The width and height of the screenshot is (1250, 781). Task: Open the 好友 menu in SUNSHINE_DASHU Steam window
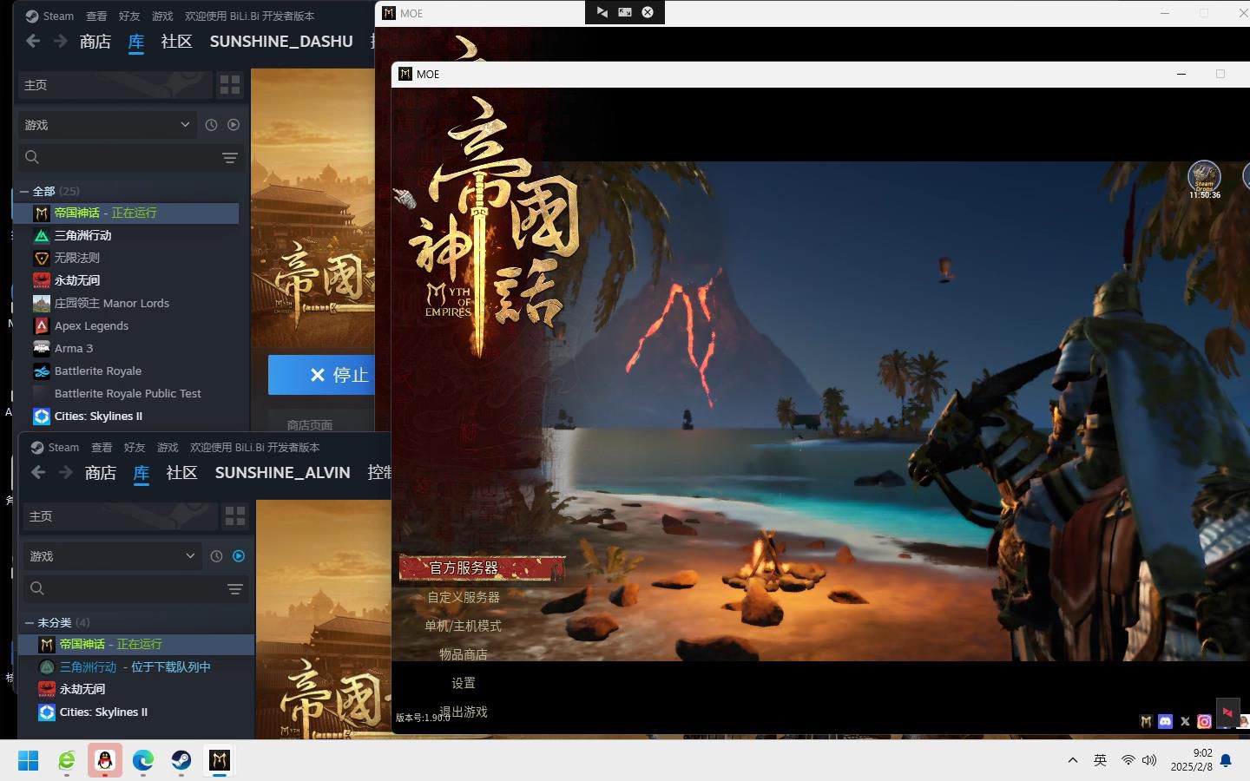click(x=129, y=16)
